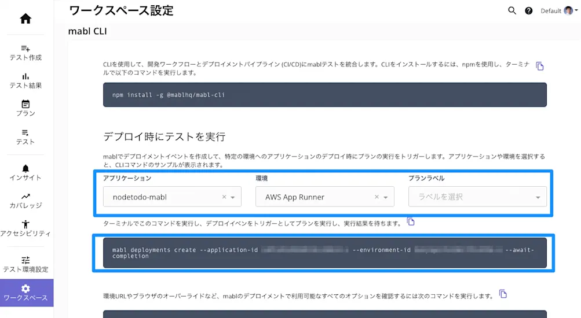Click the デプロイ時にテストを実行 heading
This screenshot has height=318, width=581.
click(164, 137)
